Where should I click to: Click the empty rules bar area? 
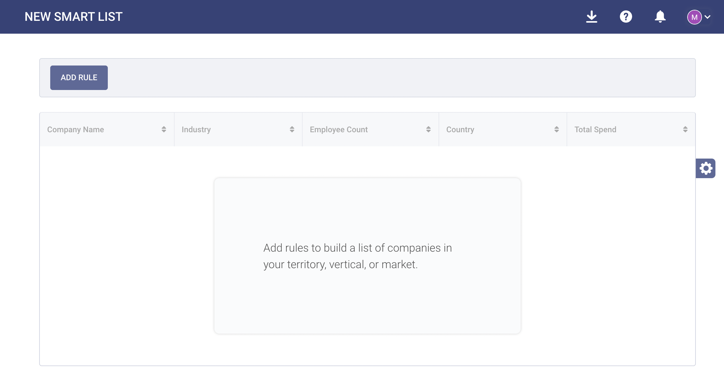[x=398, y=78]
